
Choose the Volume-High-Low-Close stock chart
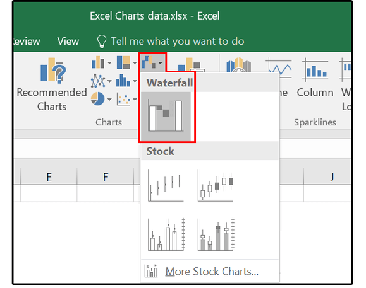point(166,234)
